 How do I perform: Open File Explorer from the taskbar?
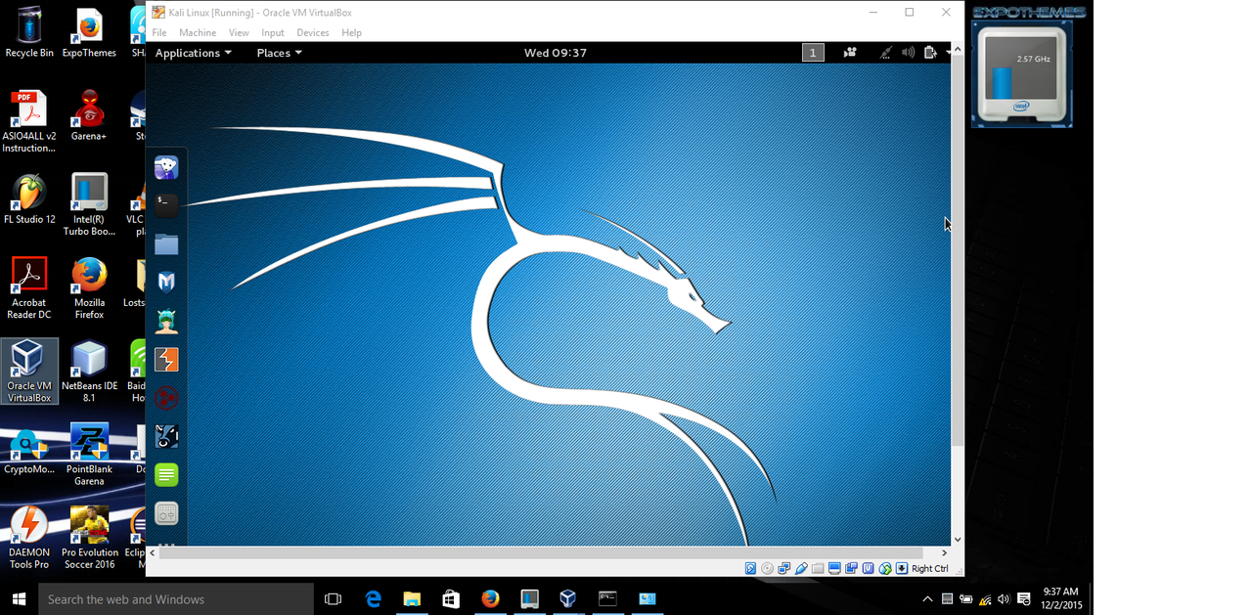pyautogui.click(x=412, y=598)
